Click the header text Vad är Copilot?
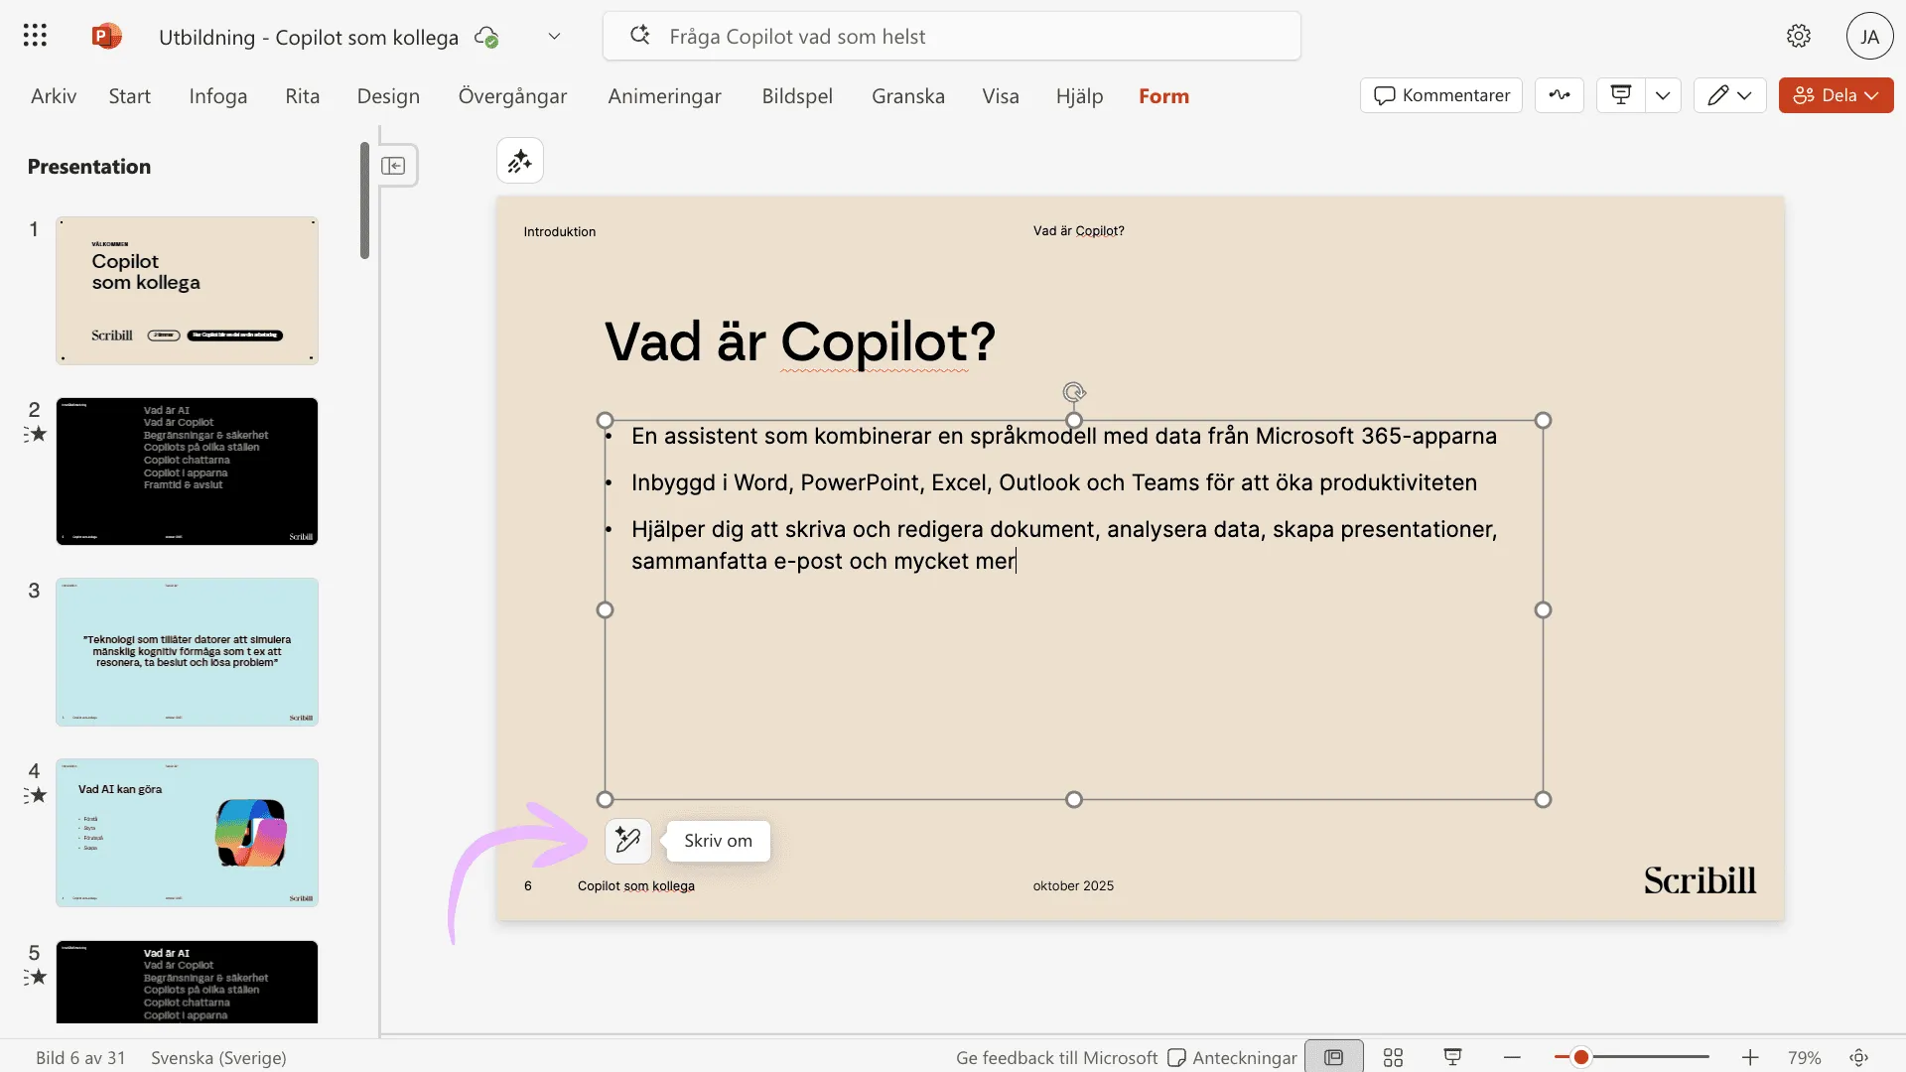Image resolution: width=1906 pixels, height=1072 pixels. pyautogui.click(x=1078, y=231)
